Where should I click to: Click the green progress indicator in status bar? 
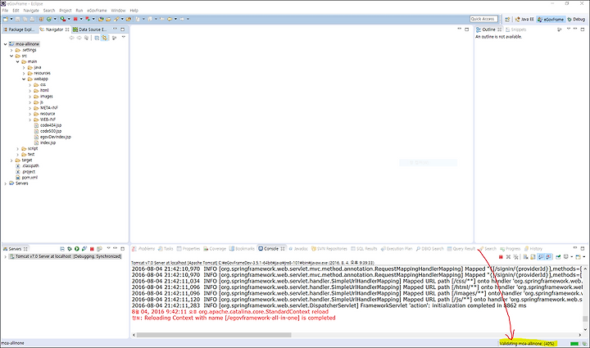pyautogui.click(x=574, y=343)
